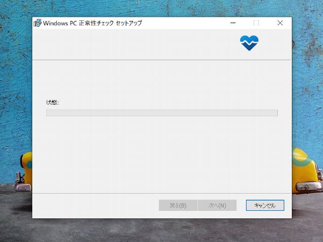
Task: Click the window title 'Windows PC 正常性チェック セットアップ'
Action: (x=93, y=23)
